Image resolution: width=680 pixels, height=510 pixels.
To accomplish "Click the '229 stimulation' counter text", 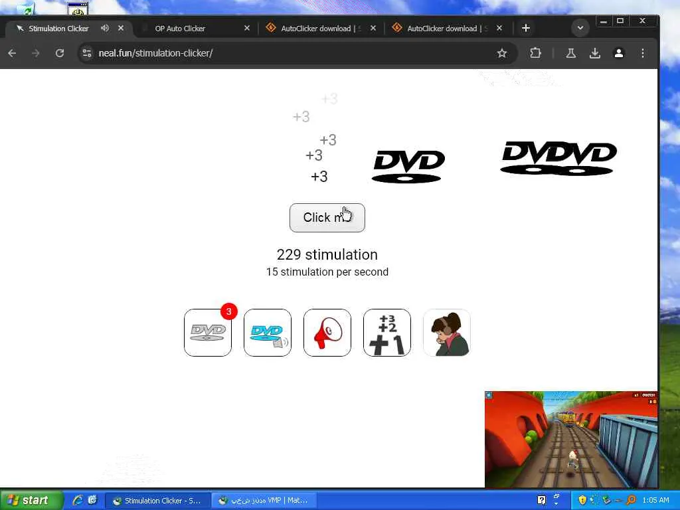I will (x=327, y=254).
